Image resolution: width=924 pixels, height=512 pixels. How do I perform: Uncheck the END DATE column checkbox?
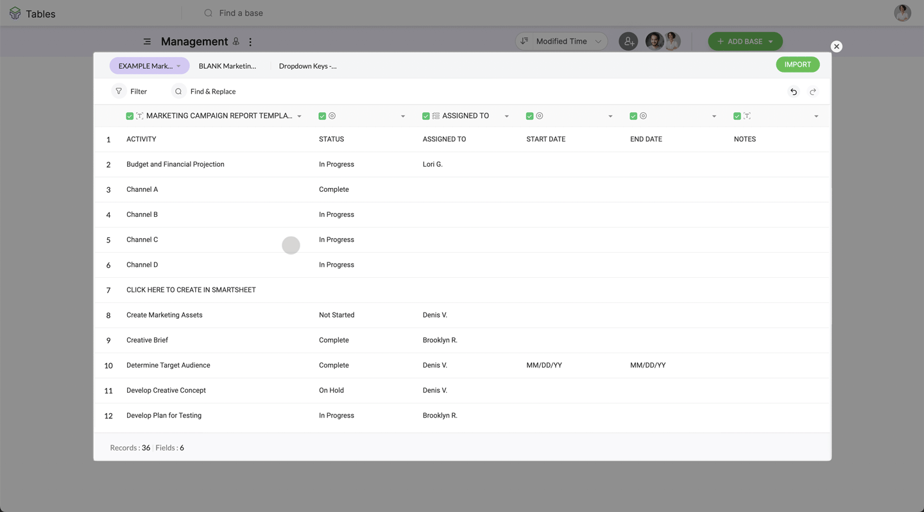(x=633, y=116)
